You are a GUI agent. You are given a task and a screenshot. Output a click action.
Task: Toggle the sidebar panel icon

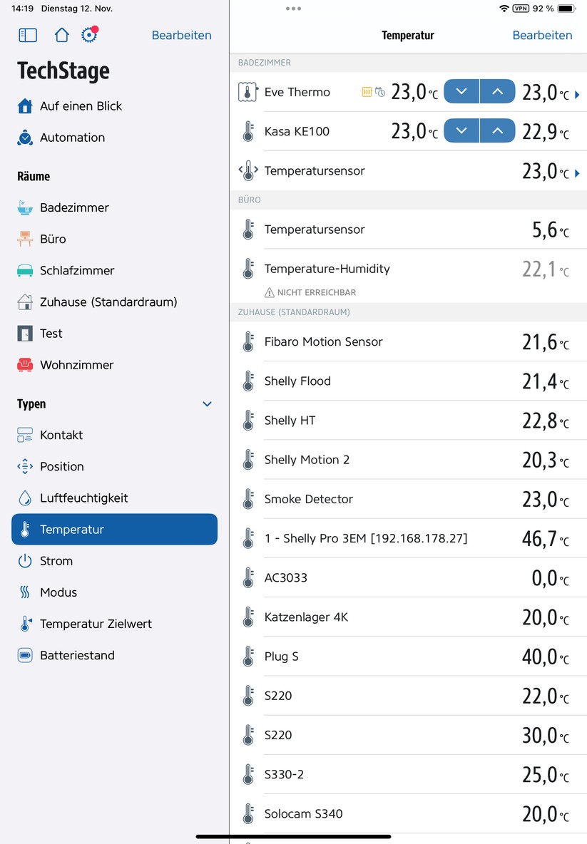click(27, 35)
